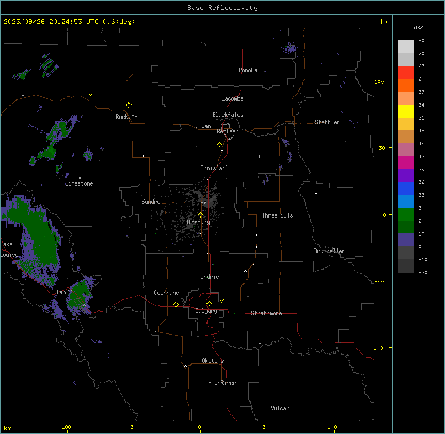
Task: Click the white cross marker west of Drumheller
Action: tap(316, 193)
